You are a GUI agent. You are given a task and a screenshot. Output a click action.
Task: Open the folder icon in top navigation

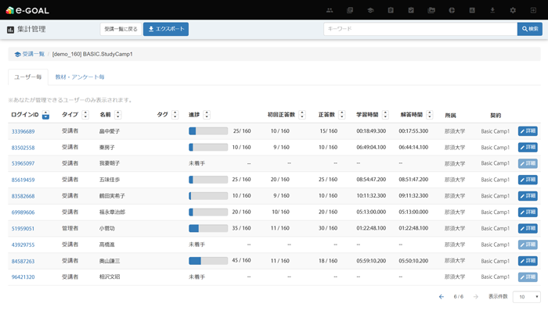(x=431, y=10)
